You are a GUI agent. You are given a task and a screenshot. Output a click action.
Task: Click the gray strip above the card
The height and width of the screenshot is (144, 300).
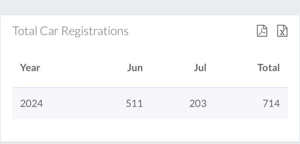[x=150, y=7]
